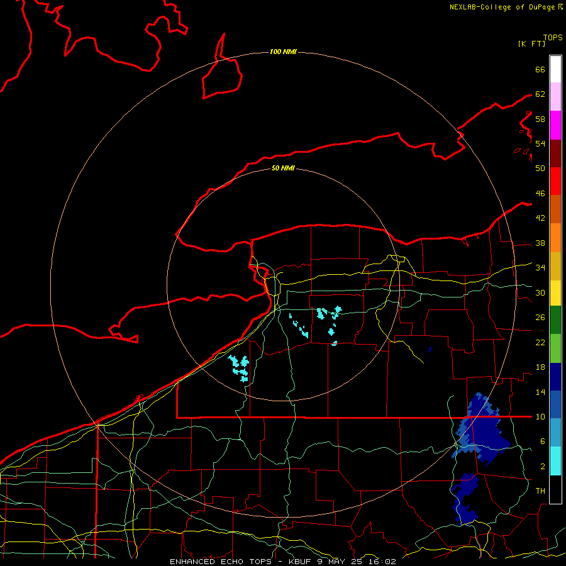Image resolution: width=566 pixels, height=566 pixels.
Task: Click the "NEXLAB-College of DuPage" credit text
Action: [502, 7]
